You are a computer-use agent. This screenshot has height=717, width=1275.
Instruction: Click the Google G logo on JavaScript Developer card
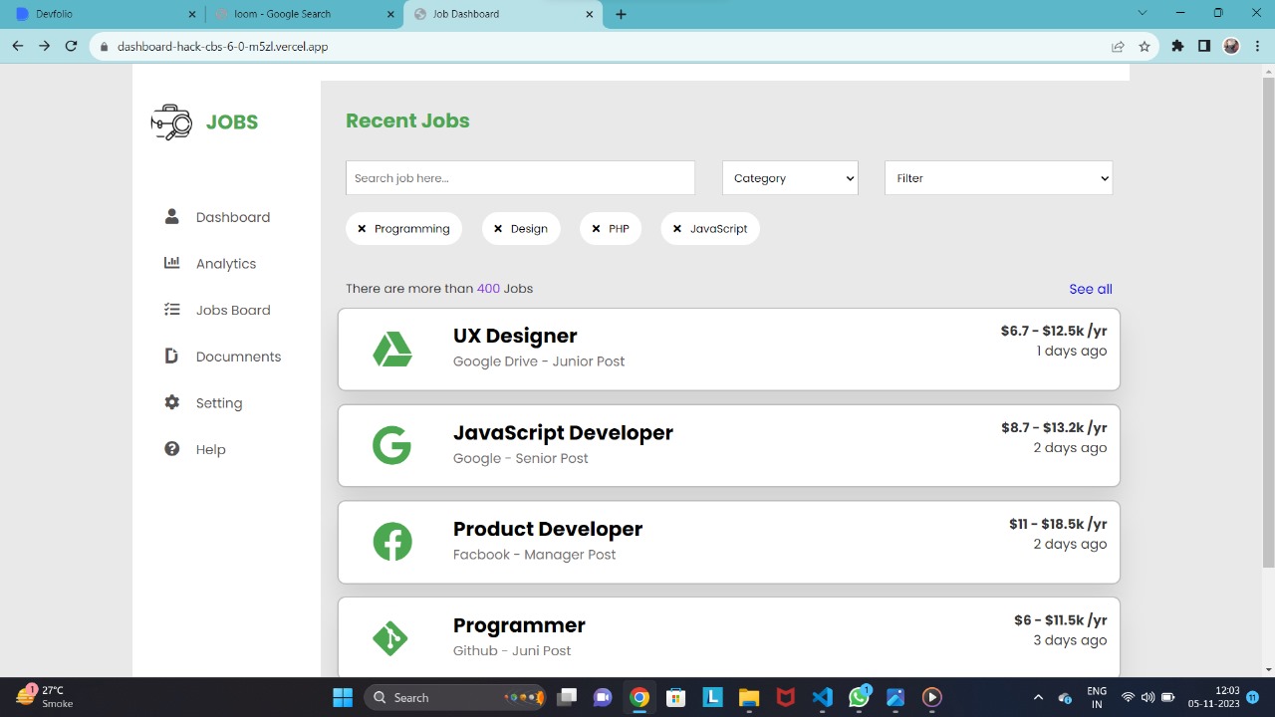tap(391, 446)
